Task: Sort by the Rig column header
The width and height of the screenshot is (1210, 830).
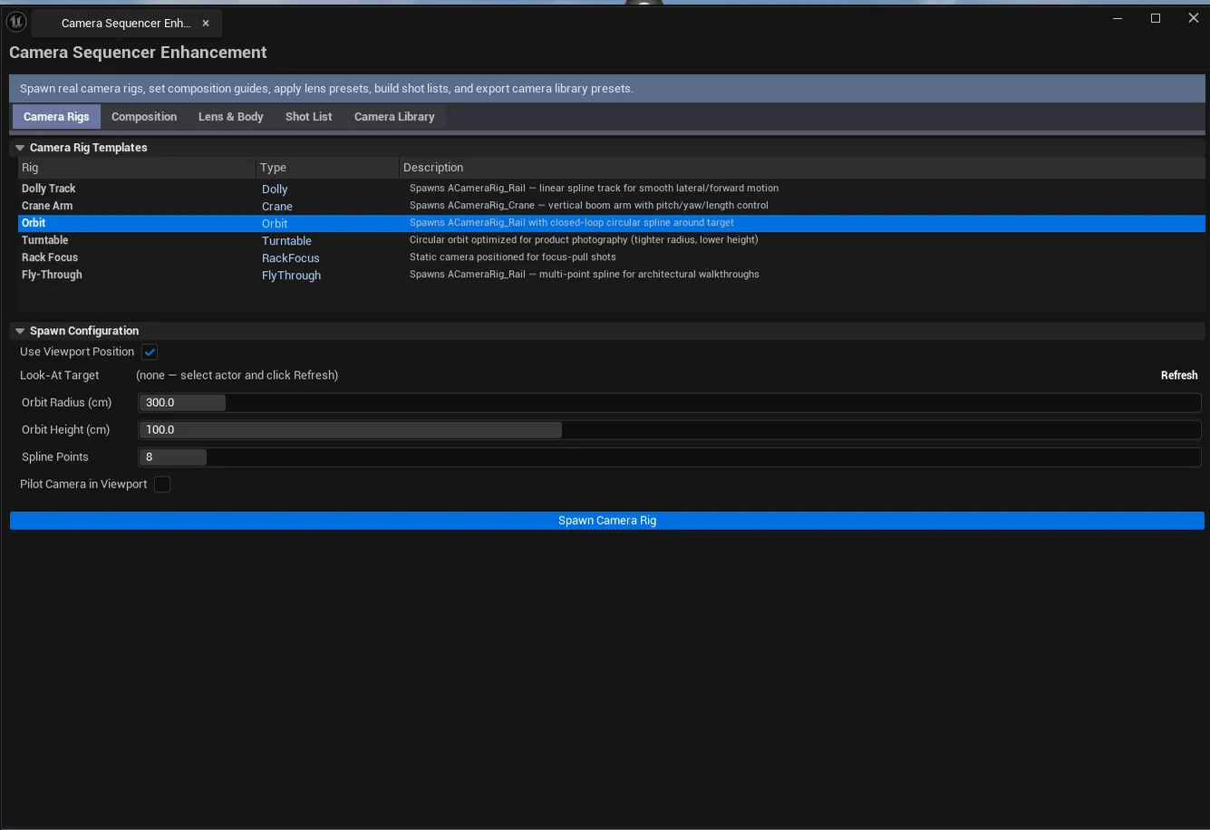Action: click(x=137, y=168)
